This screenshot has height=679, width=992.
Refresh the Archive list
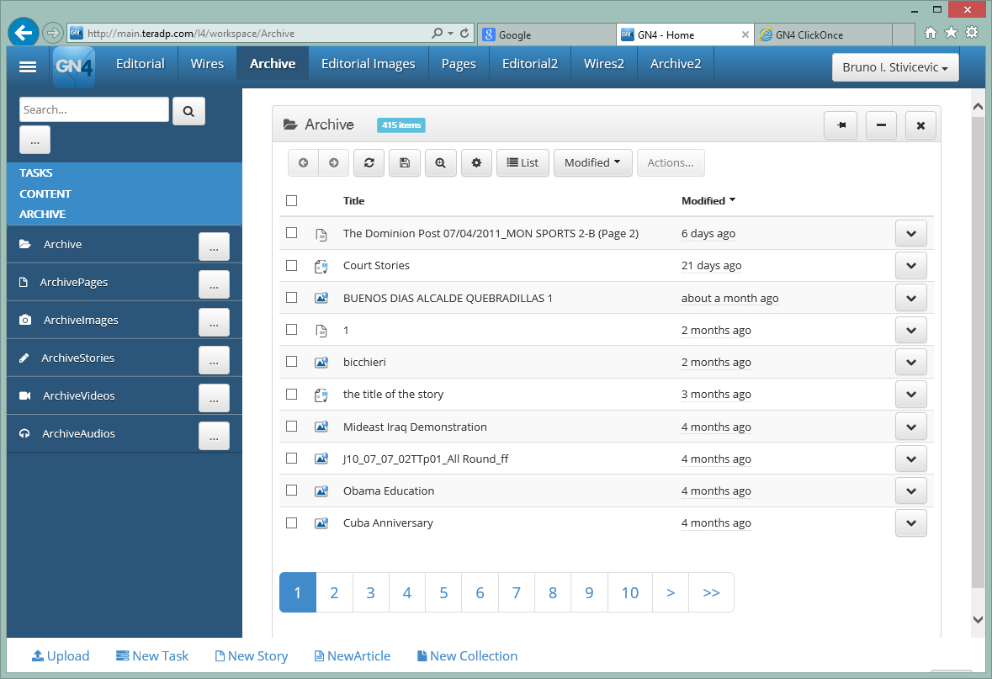tap(369, 162)
